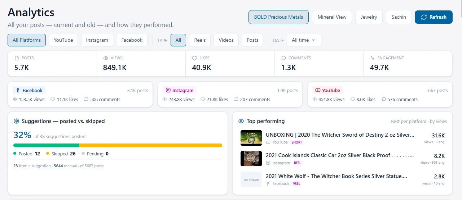Click comment icon next to 576 comments

tap(384, 99)
